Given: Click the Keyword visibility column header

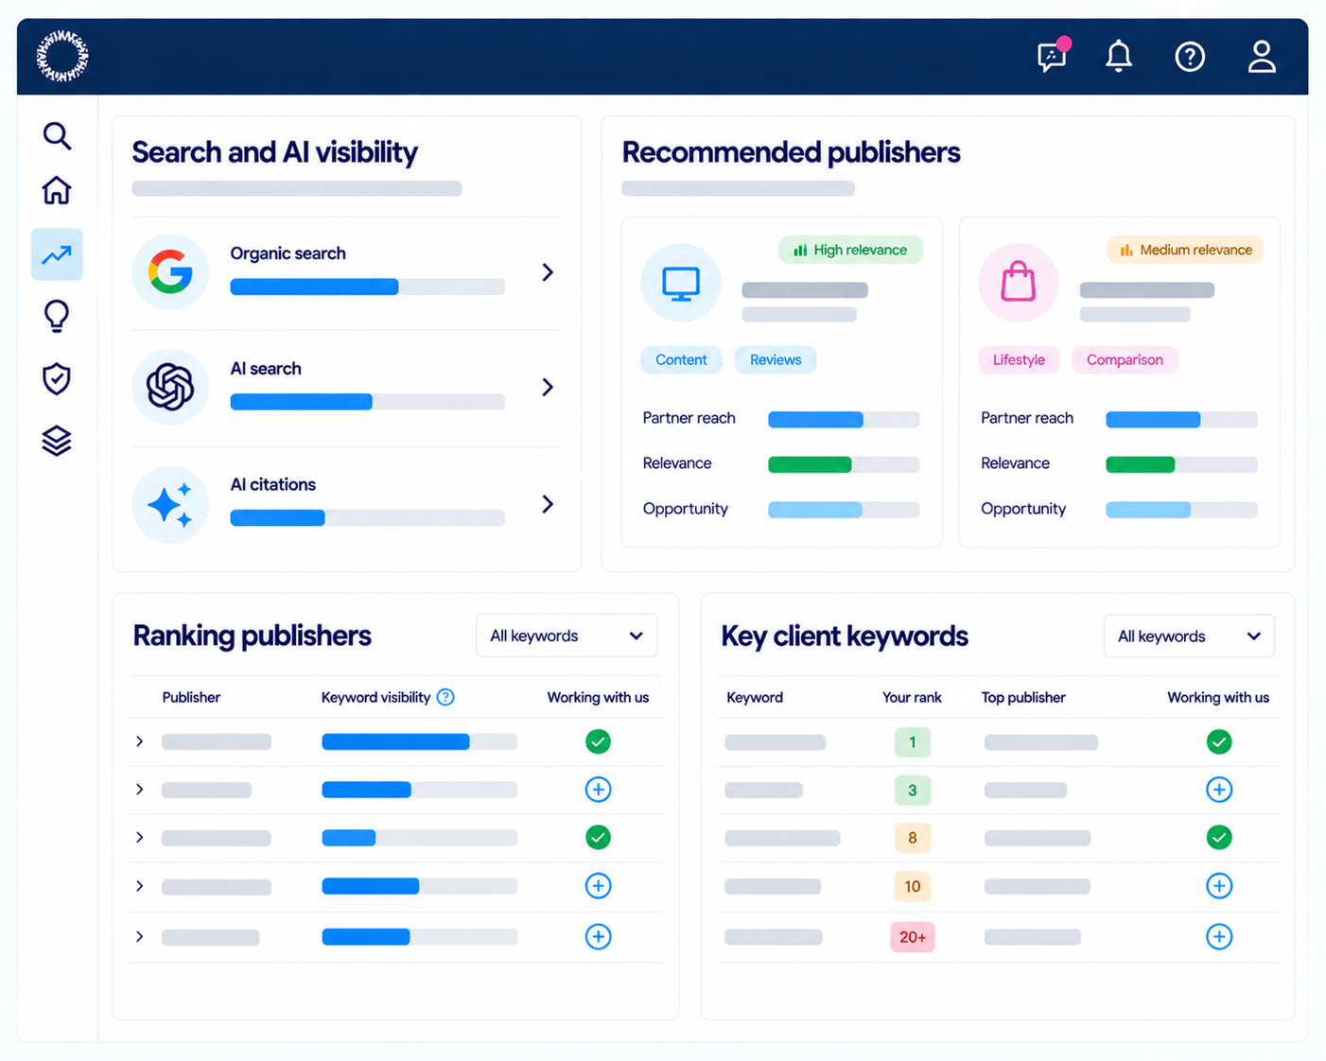Looking at the screenshot, I should [x=375, y=697].
